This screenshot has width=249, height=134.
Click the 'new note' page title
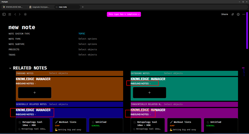22,27
